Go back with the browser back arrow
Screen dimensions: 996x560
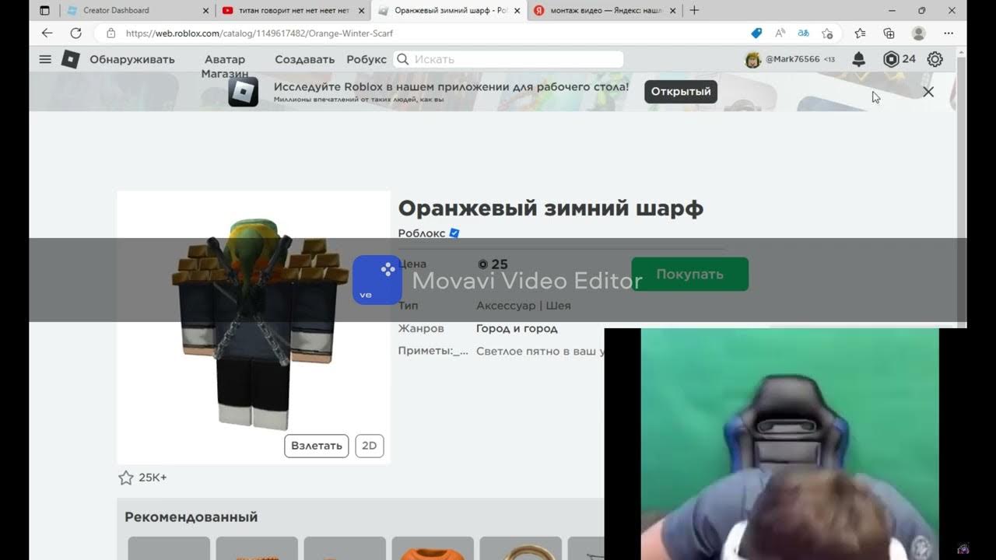pos(47,33)
